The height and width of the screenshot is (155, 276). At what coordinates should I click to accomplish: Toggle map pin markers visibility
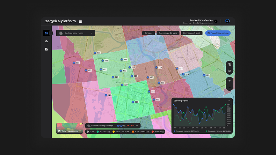click(x=230, y=64)
